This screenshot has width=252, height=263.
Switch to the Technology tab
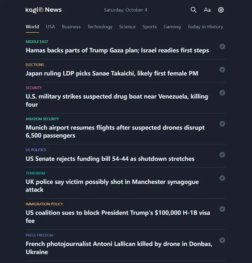(100, 27)
